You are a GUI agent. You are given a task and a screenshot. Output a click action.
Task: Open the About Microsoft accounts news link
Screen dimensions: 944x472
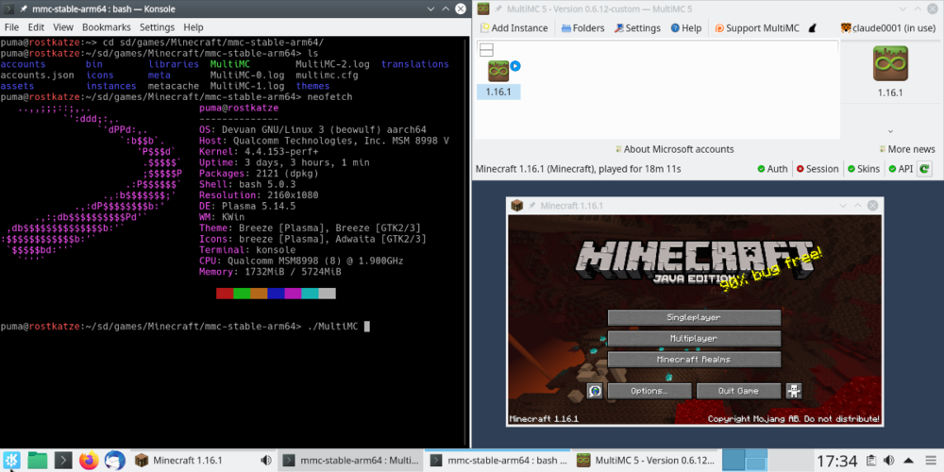tap(678, 149)
